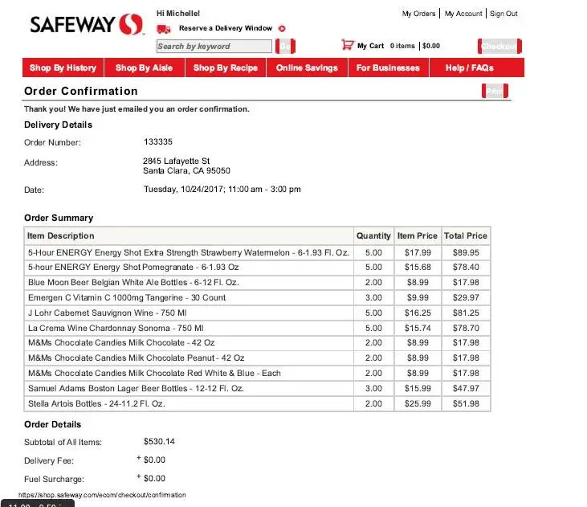
Task: Select the Samuel Adams Boston Lager row
Action: pos(257,389)
